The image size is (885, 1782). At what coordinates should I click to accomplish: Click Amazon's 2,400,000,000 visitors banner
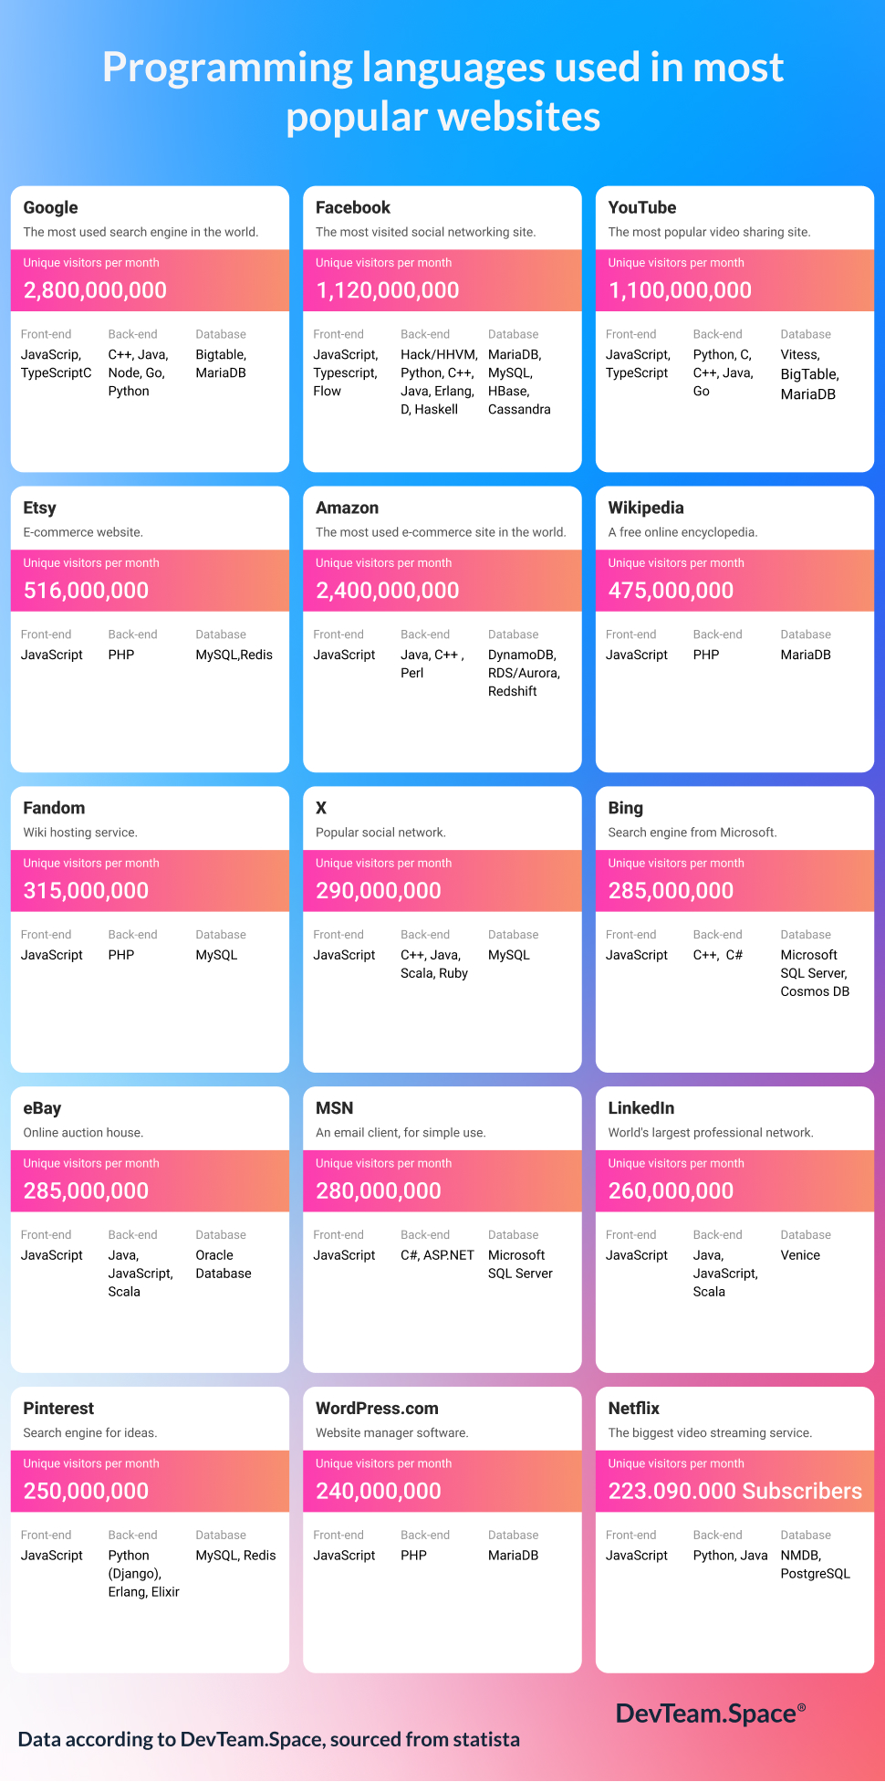[x=442, y=582]
